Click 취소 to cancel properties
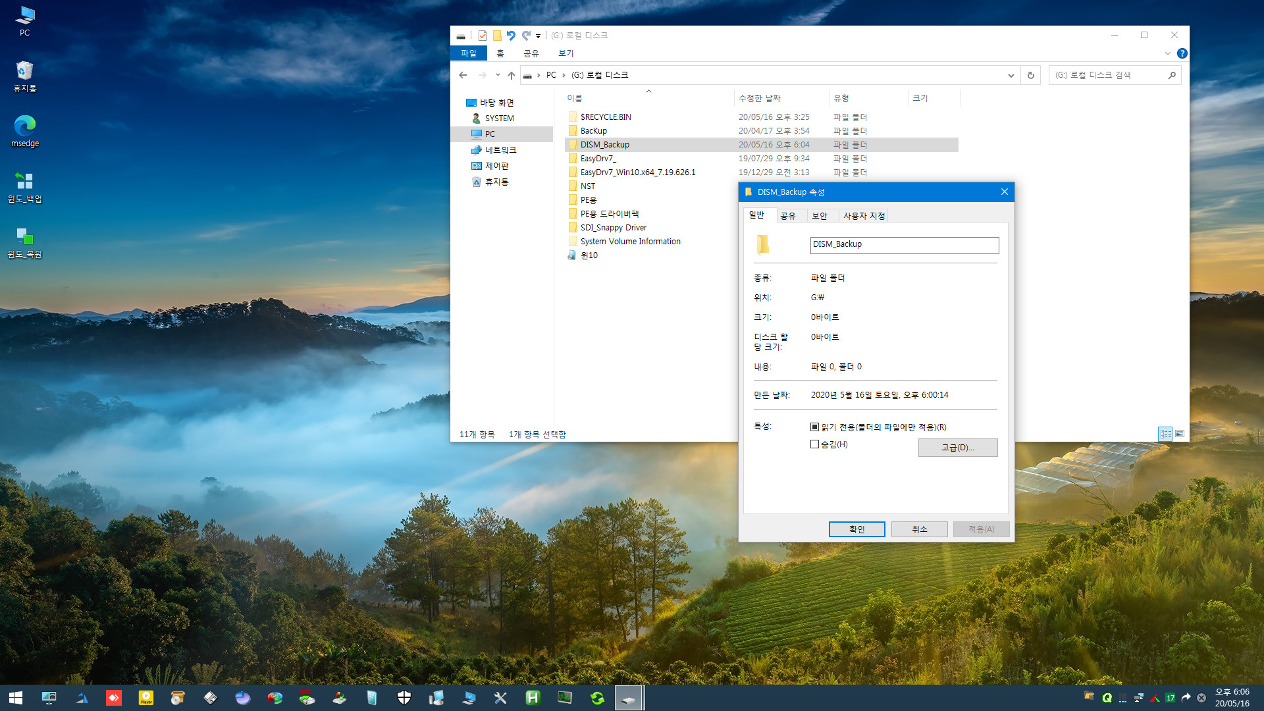This screenshot has width=1264, height=711. pos(919,529)
